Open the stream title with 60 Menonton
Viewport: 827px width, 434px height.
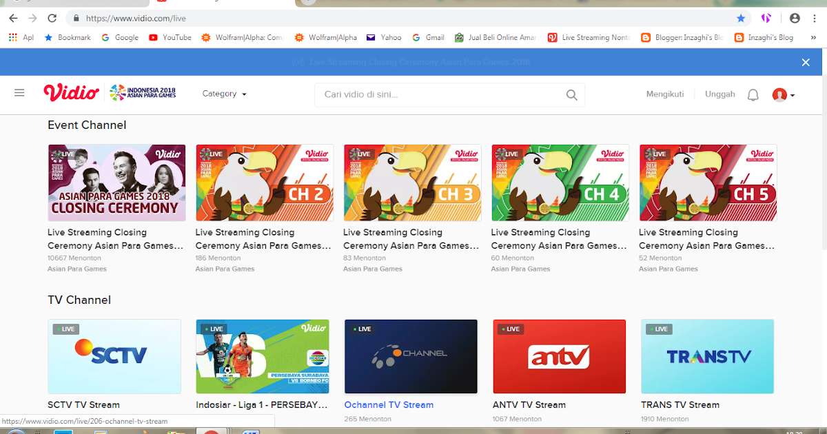point(560,239)
